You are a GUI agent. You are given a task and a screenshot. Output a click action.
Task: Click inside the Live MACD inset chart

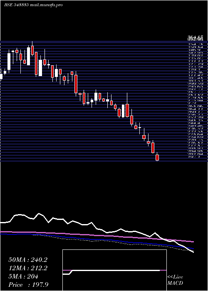click(114, 270)
